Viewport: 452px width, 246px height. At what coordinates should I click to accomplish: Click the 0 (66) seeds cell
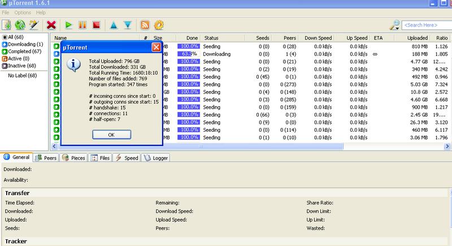click(x=263, y=115)
